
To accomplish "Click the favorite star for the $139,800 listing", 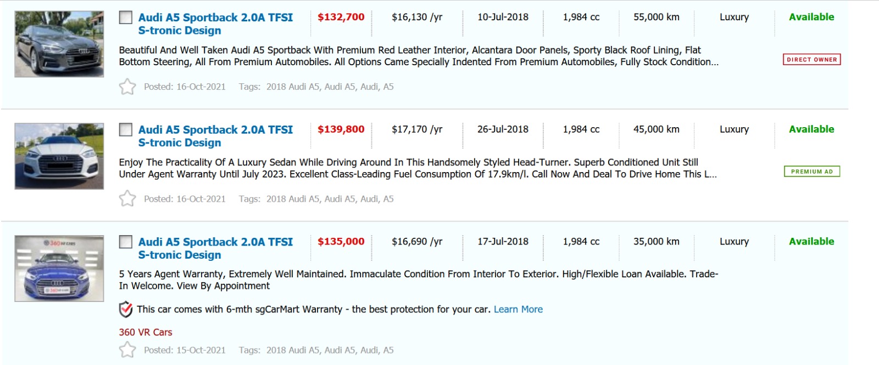I will pos(127,198).
